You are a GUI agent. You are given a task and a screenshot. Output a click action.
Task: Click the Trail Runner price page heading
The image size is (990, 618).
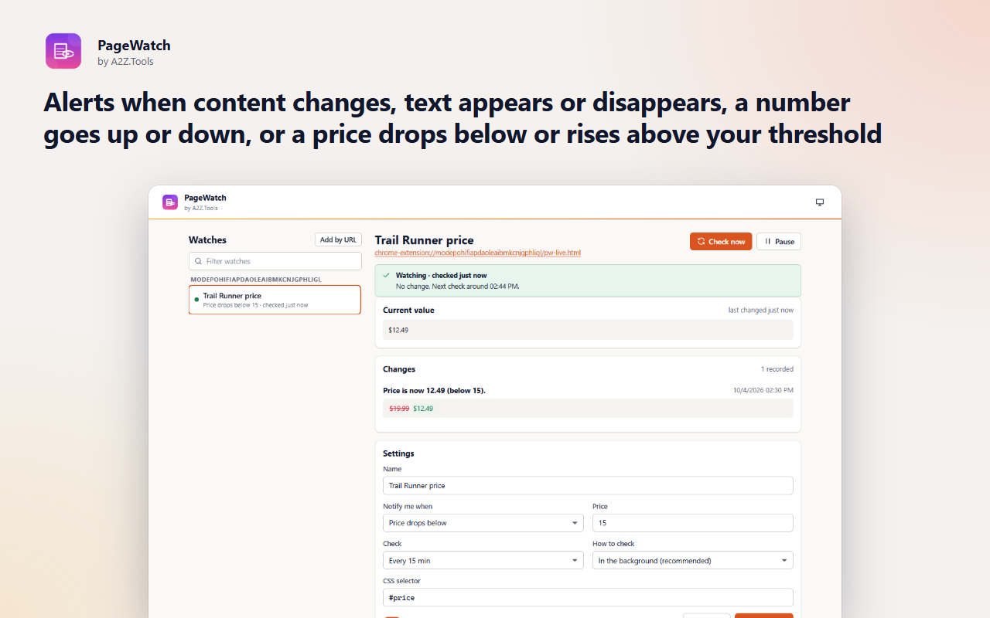(425, 240)
